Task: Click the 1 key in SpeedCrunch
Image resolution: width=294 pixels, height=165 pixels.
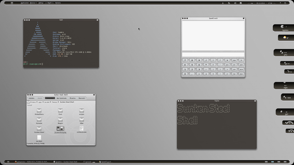Action: click(x=185, y=69)
